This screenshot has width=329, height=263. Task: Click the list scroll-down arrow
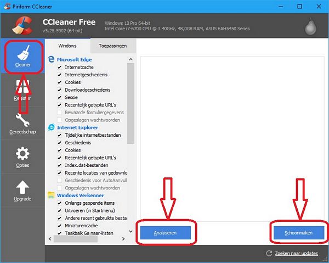point(131,232)
